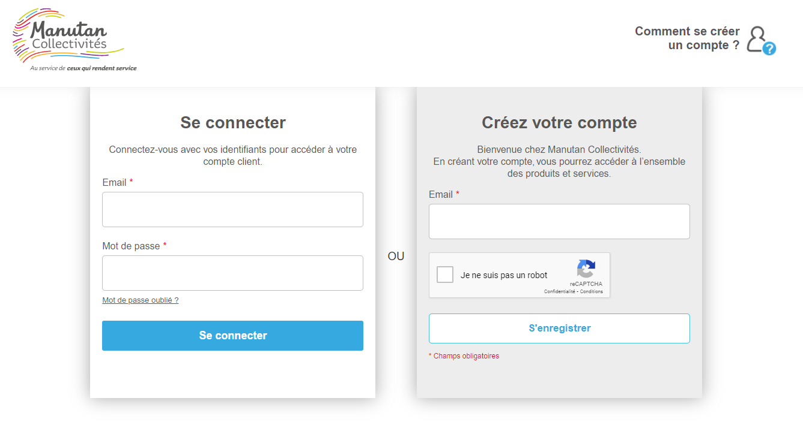Check the "Je ne suis pas un robot" box
This screenshot has height=425, width=803.
(x=445, y=275)
